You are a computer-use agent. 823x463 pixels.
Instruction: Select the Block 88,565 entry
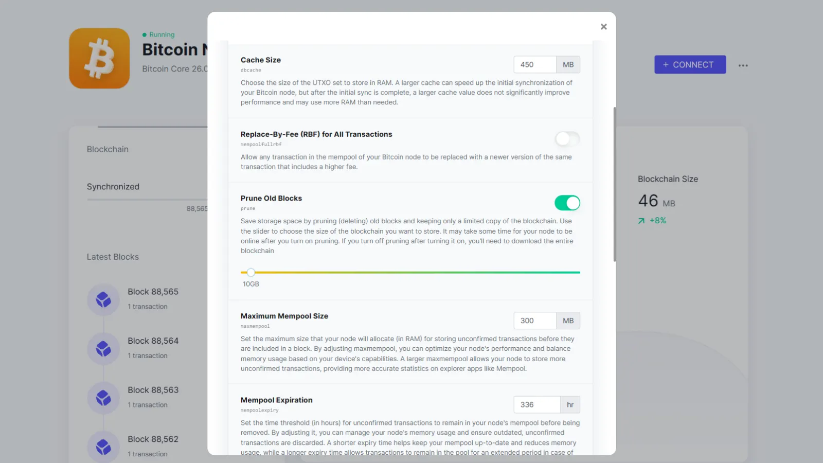coord(153,298)
